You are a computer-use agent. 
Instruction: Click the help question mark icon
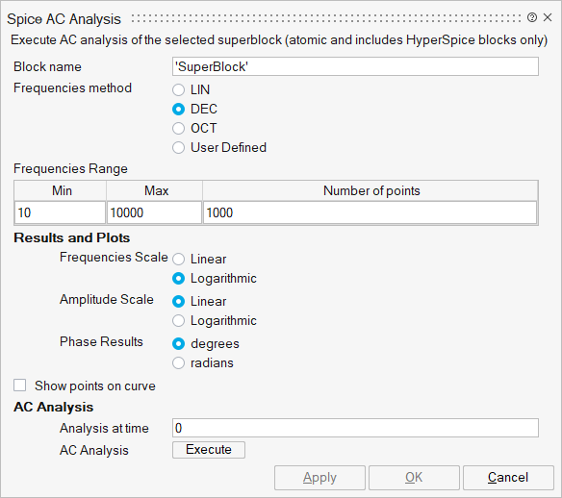click(x=532, y=17)
